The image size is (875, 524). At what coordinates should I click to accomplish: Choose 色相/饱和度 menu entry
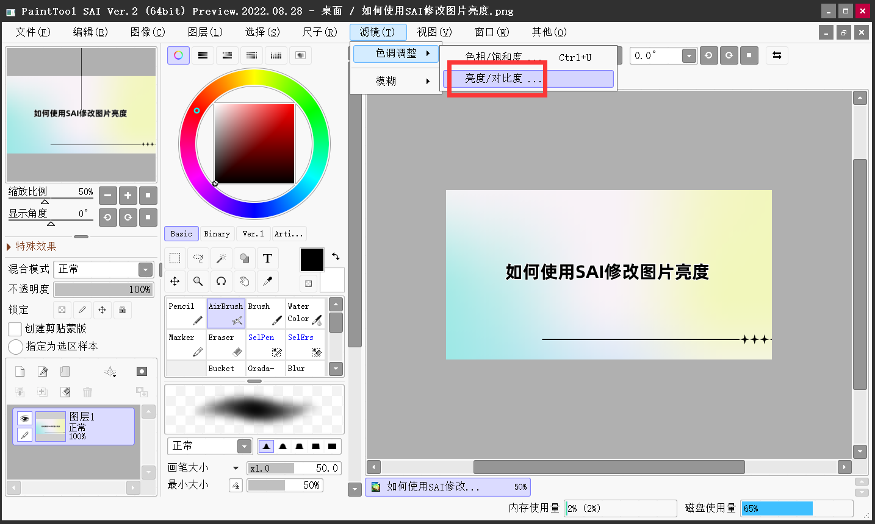point(528,57)
